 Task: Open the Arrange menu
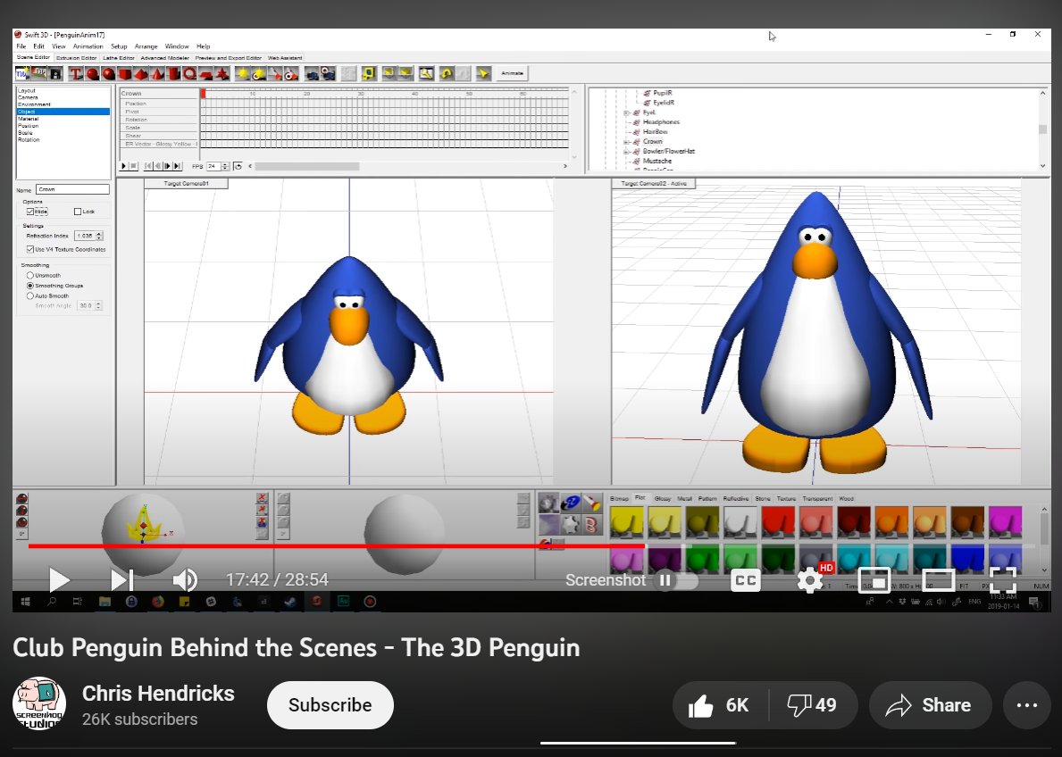tap(146, 46)
